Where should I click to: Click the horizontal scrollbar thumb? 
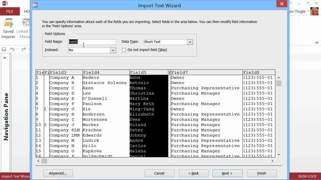click(x=44, y=161)
